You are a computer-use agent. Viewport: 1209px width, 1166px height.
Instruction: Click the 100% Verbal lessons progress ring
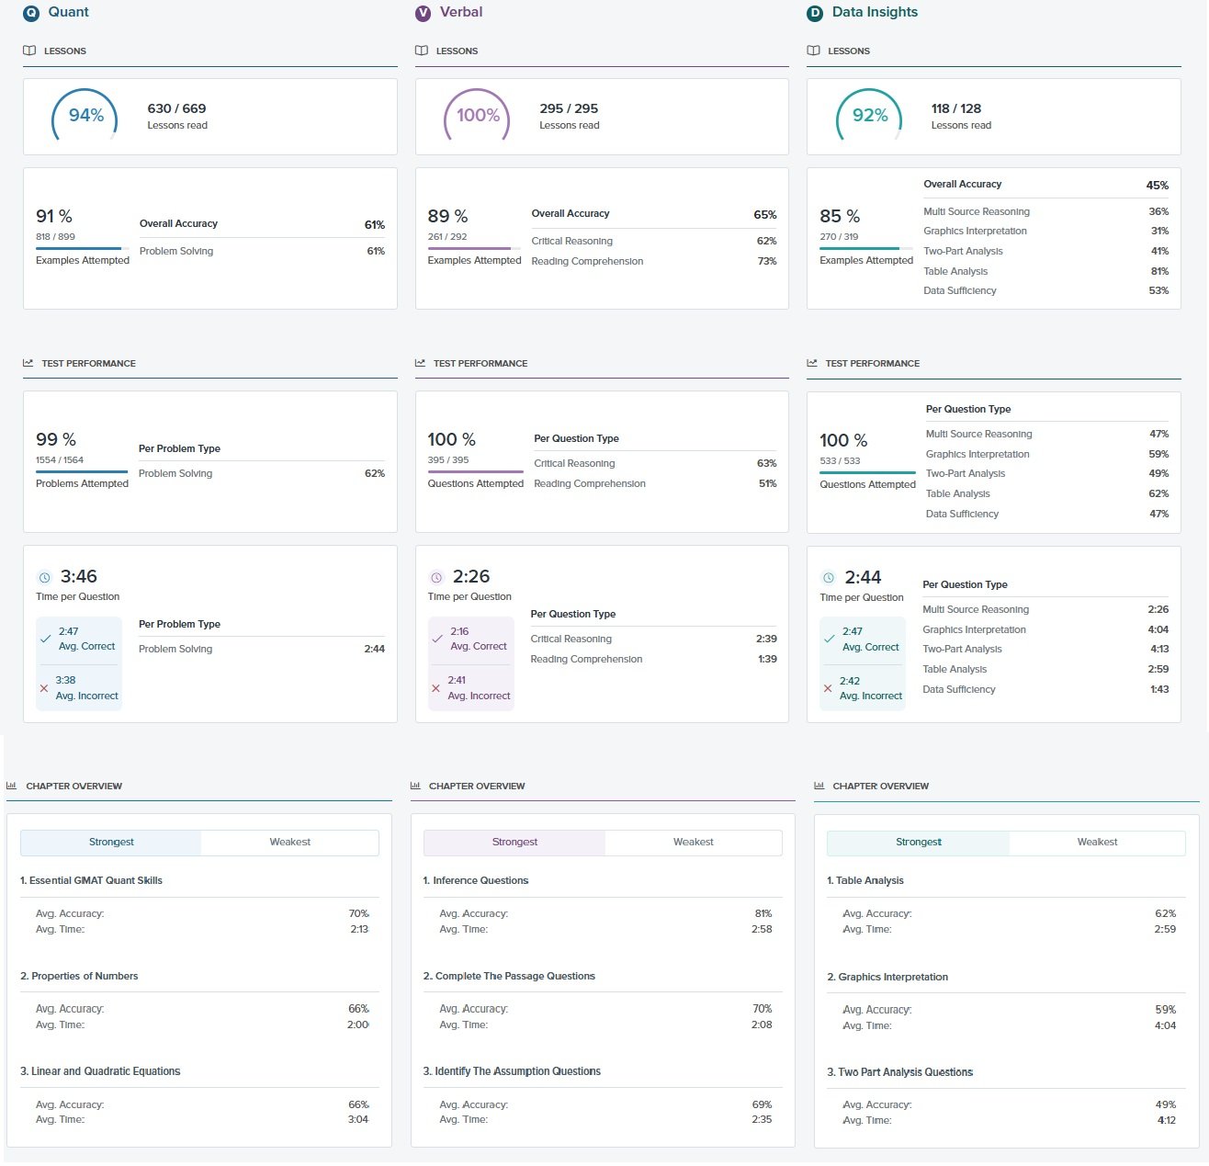477,116
